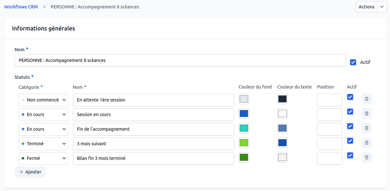Edit the background color of 'Session en cours'
This screenshot has height=191, width=390.
point(244,113)
